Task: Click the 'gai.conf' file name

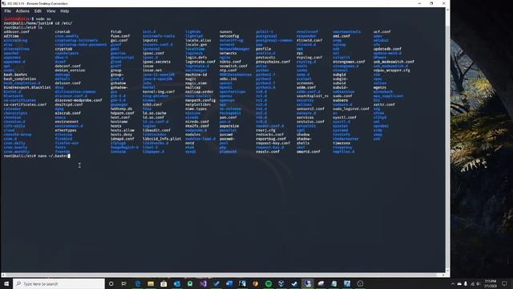Action: click(119, 40)
